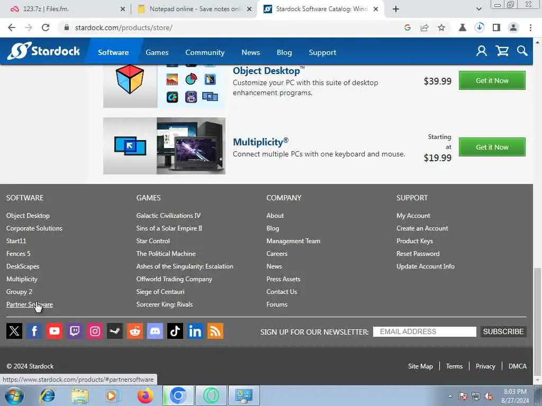Open the Careers footer link
The width and height of the screenshot is (542, 406).
(276, 254)
